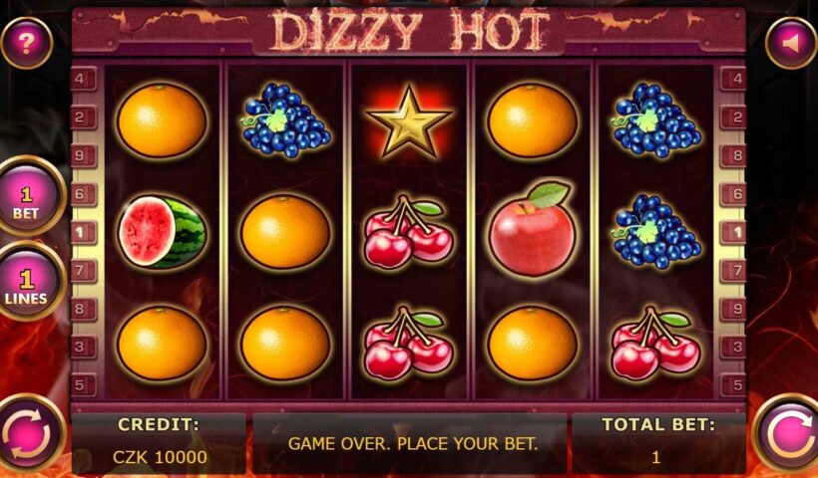Select payline marker 5 on the right side
This screenshot has height=478, width=818.
tap(734, 385)
